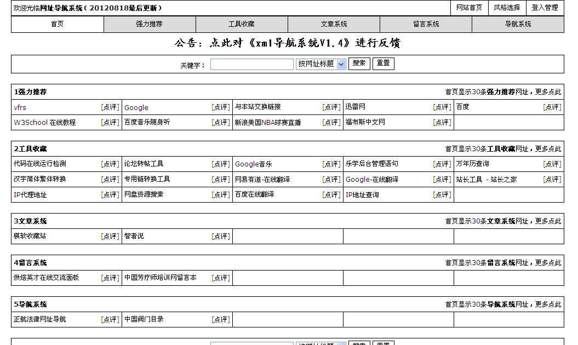Open IP代理地址 link
Viewport: 578px width, 345px height.
[x=30, y=195]
